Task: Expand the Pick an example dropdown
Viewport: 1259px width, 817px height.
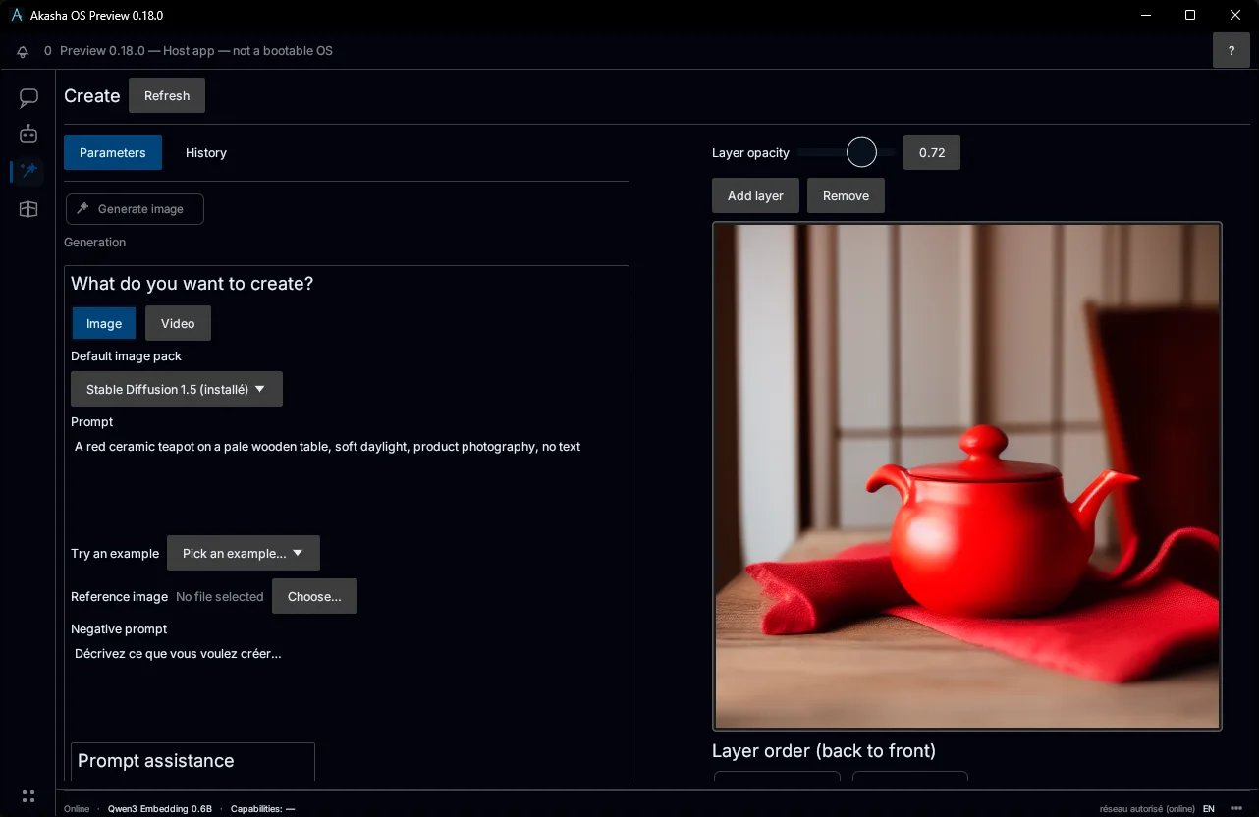Action: coord(244,553)
